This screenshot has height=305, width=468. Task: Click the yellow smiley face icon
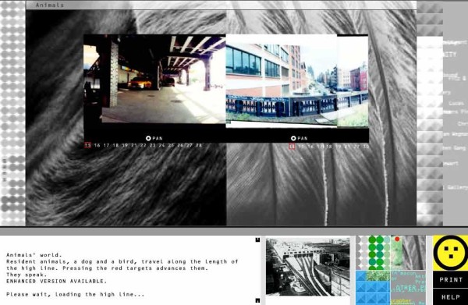[450, 253]
